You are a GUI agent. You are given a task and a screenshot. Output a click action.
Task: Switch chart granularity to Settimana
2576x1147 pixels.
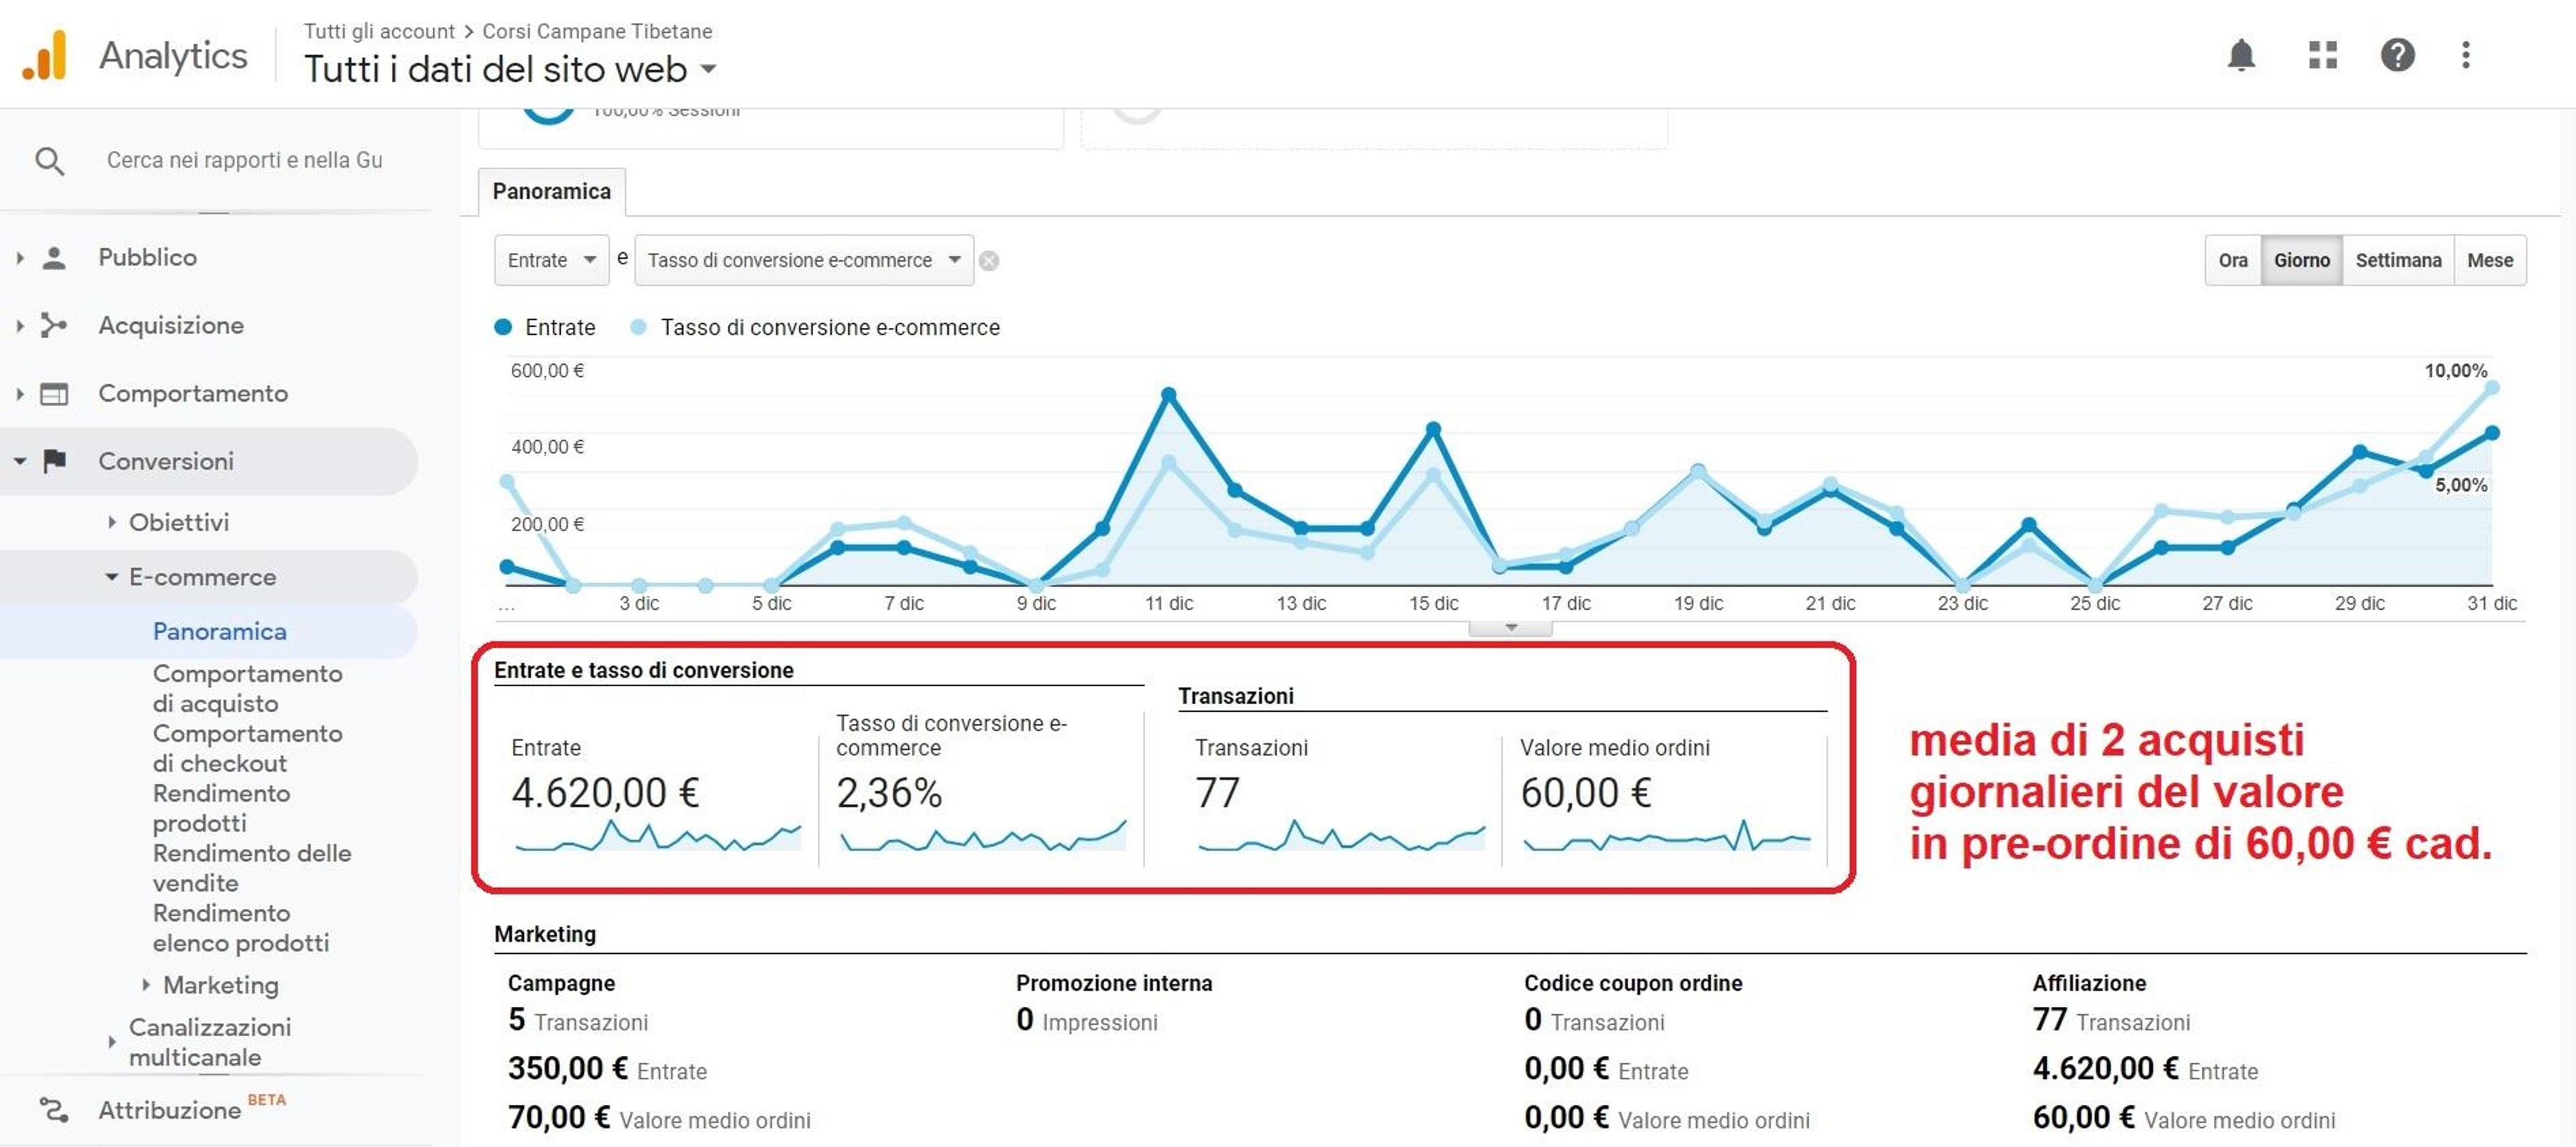coord(2397,260)
